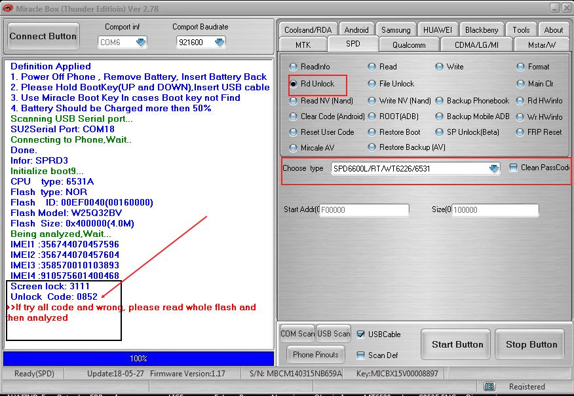Click the CPU type: 6531A line
The width and height of the screenshot is (574, 396).
pos(52,181)
